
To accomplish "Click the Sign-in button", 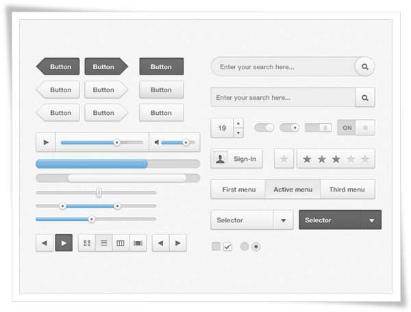I will coord(237,159).
